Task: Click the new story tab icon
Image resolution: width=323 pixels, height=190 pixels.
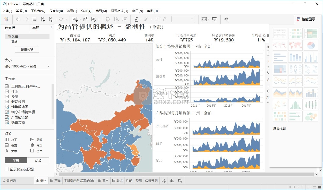Action: (180, 181)
